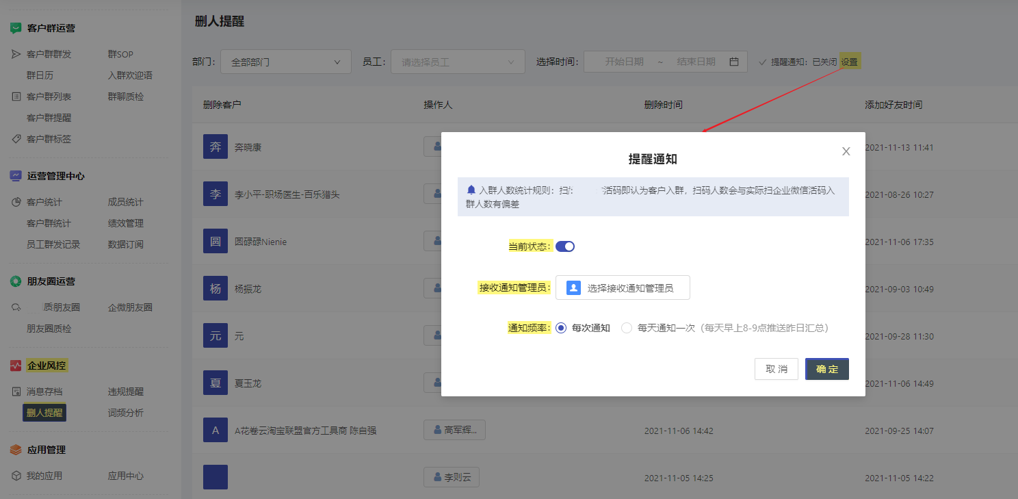Click avatar 李 of 李小平 row
The height and width of the screenshot is (499, 1018).
click(x=216, y=194)
